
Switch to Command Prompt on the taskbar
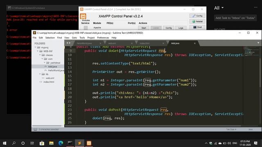(70, 143)
